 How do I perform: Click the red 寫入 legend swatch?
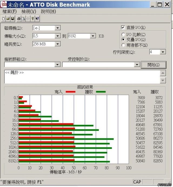[x=71, y=92]
